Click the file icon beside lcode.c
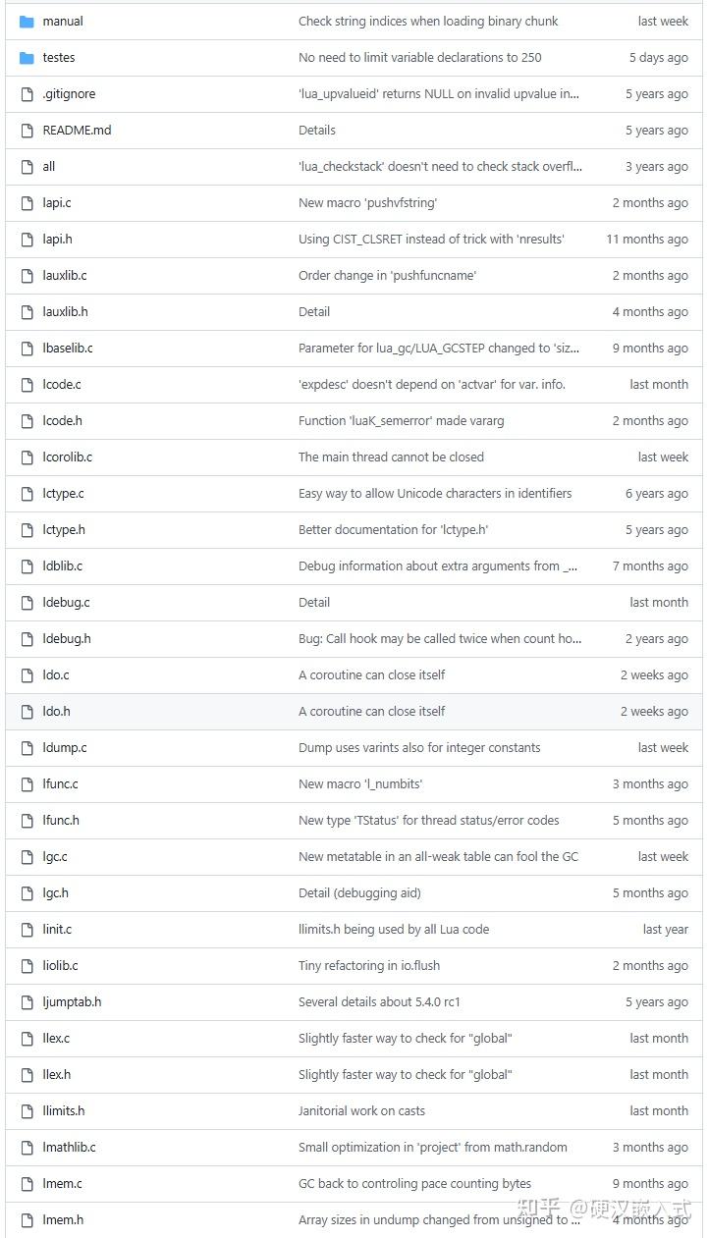The width and height of the screenshot is (709, 1238). pyautogui.click(x=27, y=385)
